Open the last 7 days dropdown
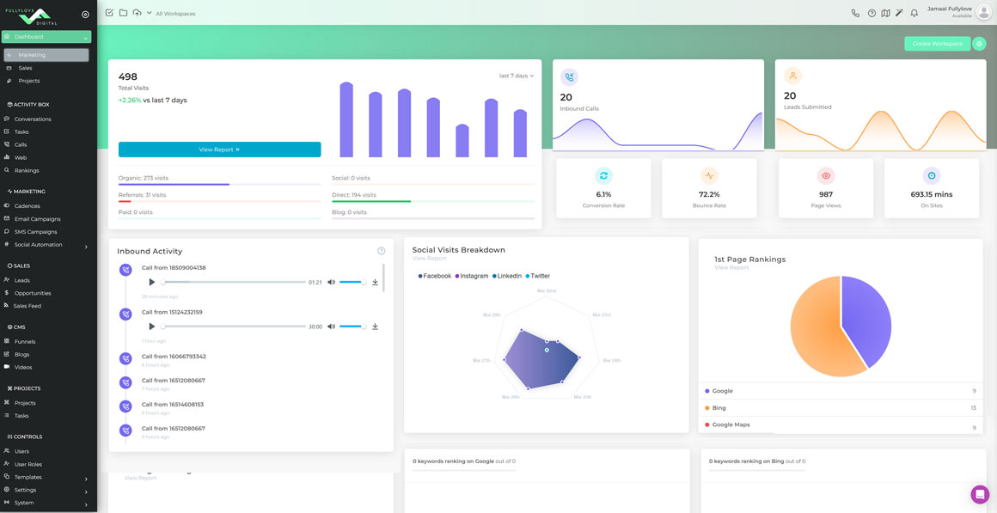997x513 pixels. [x=516, y=76]
